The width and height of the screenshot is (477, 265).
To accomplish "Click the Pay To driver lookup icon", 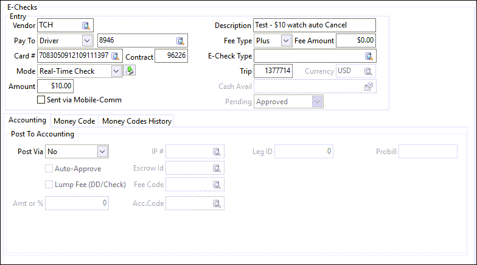I will click(x=180, y=41).
